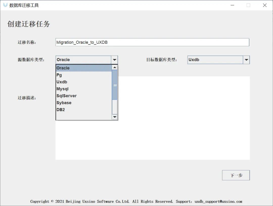Click the scrollbar track below the thumb
Viewport: 273px width, 206px height.
115,107
